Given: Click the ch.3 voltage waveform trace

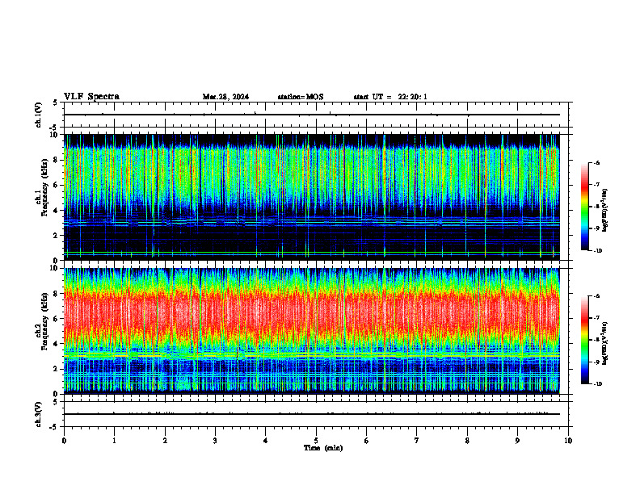Looking at the screenshot, I should [x=312, y=414].
